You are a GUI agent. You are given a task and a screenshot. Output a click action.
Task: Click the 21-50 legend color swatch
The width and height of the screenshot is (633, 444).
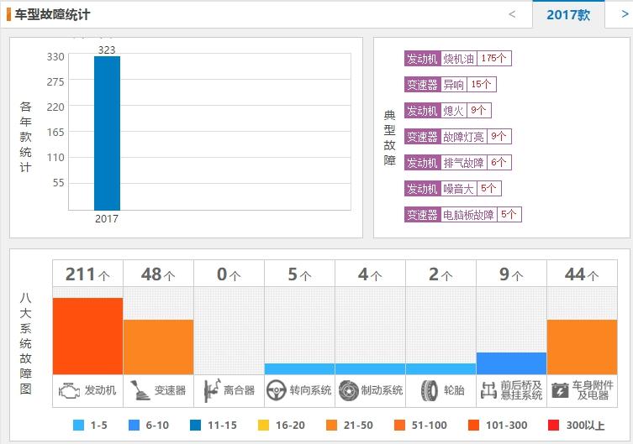pyautogui.click(x=331, y=425)
